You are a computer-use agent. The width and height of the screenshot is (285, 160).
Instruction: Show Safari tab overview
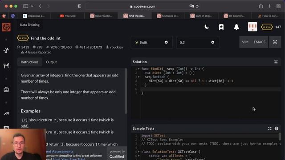pyautogui.click(x=278, y=6)
